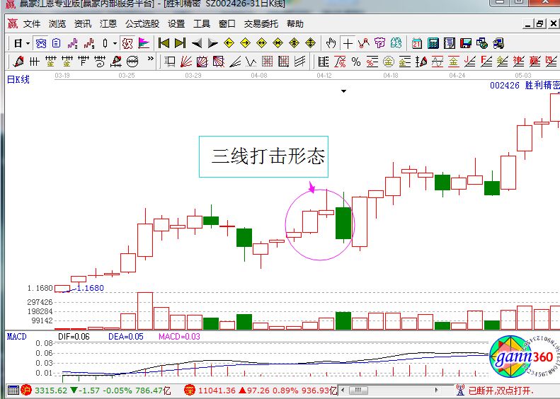The image size is (560, 399).
Task: Select the percent sign tool
Action: [355, 62]
